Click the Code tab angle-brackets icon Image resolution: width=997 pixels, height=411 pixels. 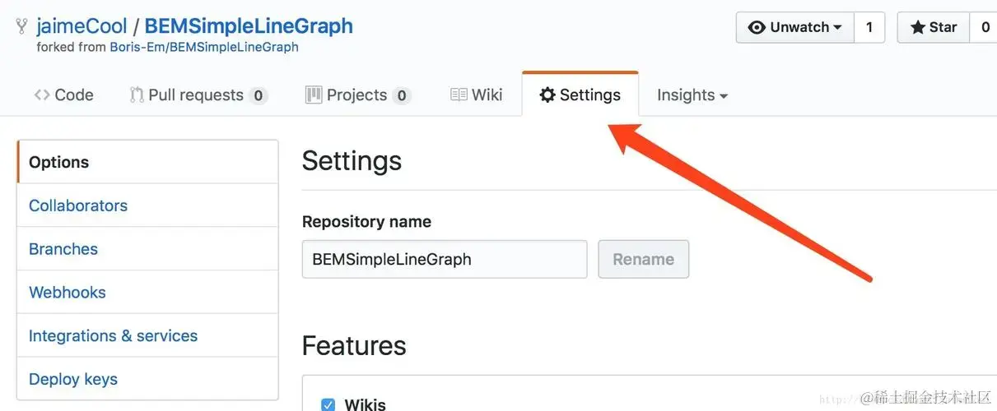42,95
